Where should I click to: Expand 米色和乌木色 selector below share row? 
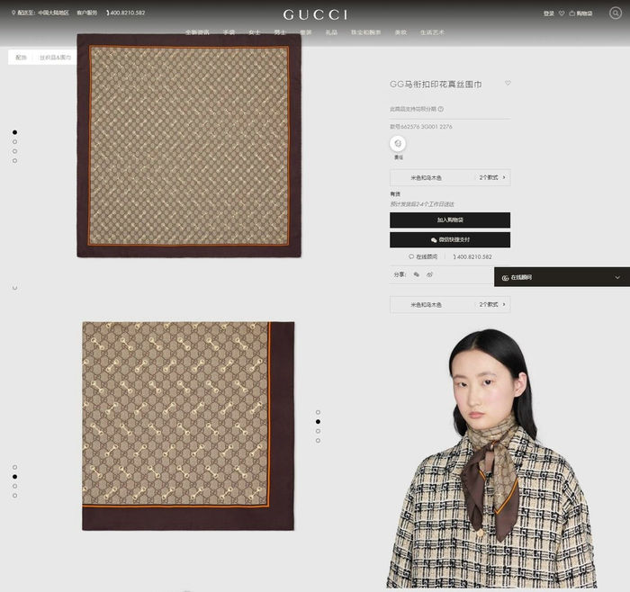click(450, 304)
